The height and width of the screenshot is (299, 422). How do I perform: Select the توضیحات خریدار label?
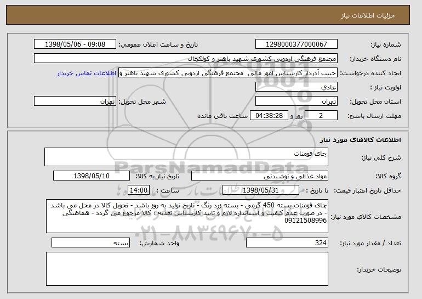[379, 269]
